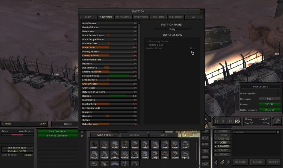
Task: Open the SQD squad panel
Action: (x=205, y=157)
